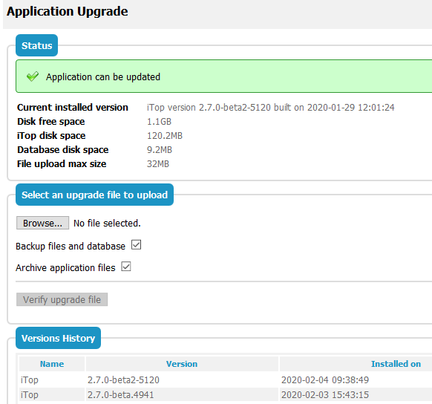Select the Status section tab

click(36, 45)
